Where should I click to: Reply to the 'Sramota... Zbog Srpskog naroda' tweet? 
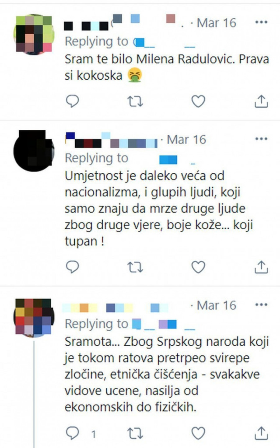(x=72, y=433)
